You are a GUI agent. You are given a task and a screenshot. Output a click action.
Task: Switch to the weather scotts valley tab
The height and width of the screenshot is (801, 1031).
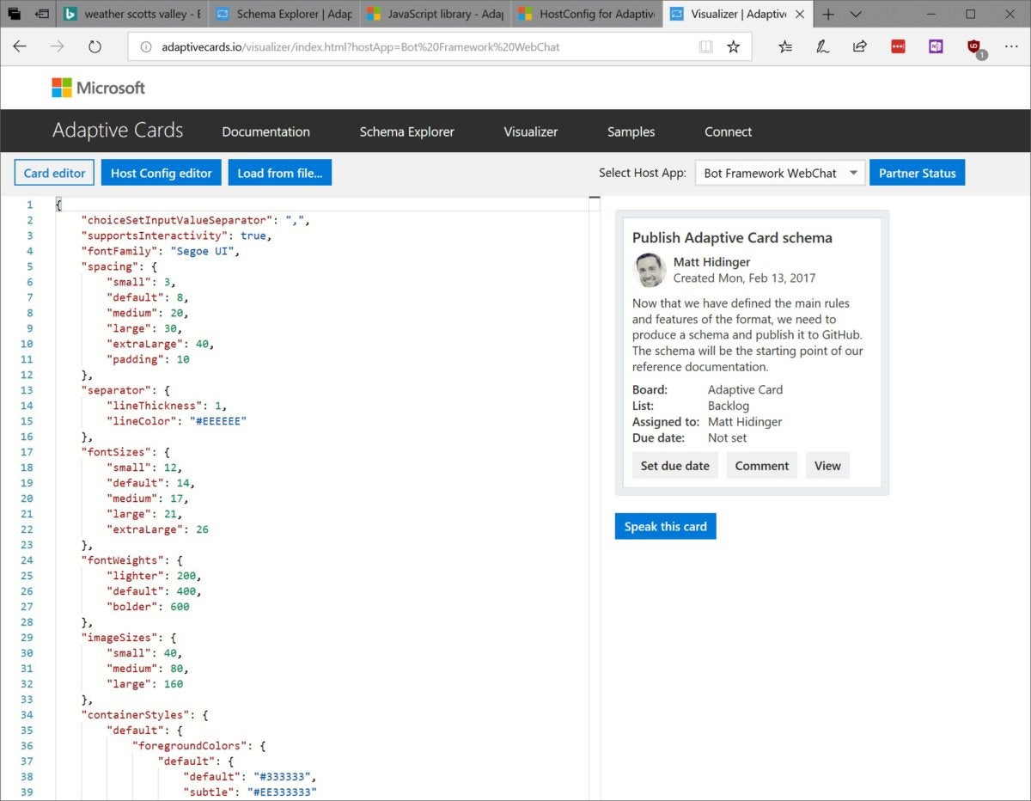tap(133, 14)
